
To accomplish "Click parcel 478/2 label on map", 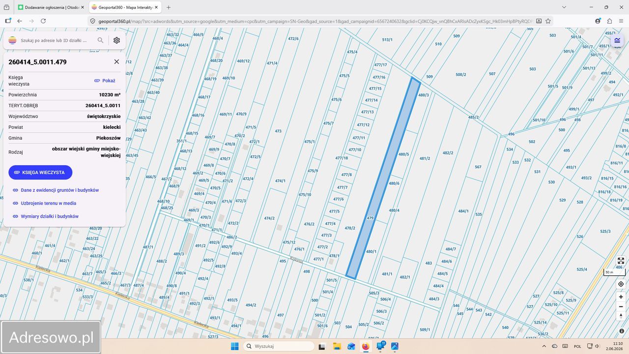I will (x=349, y=228).
